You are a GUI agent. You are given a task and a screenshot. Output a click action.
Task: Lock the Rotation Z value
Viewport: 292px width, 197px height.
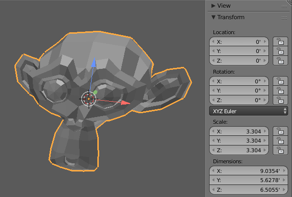pos(280,100)
